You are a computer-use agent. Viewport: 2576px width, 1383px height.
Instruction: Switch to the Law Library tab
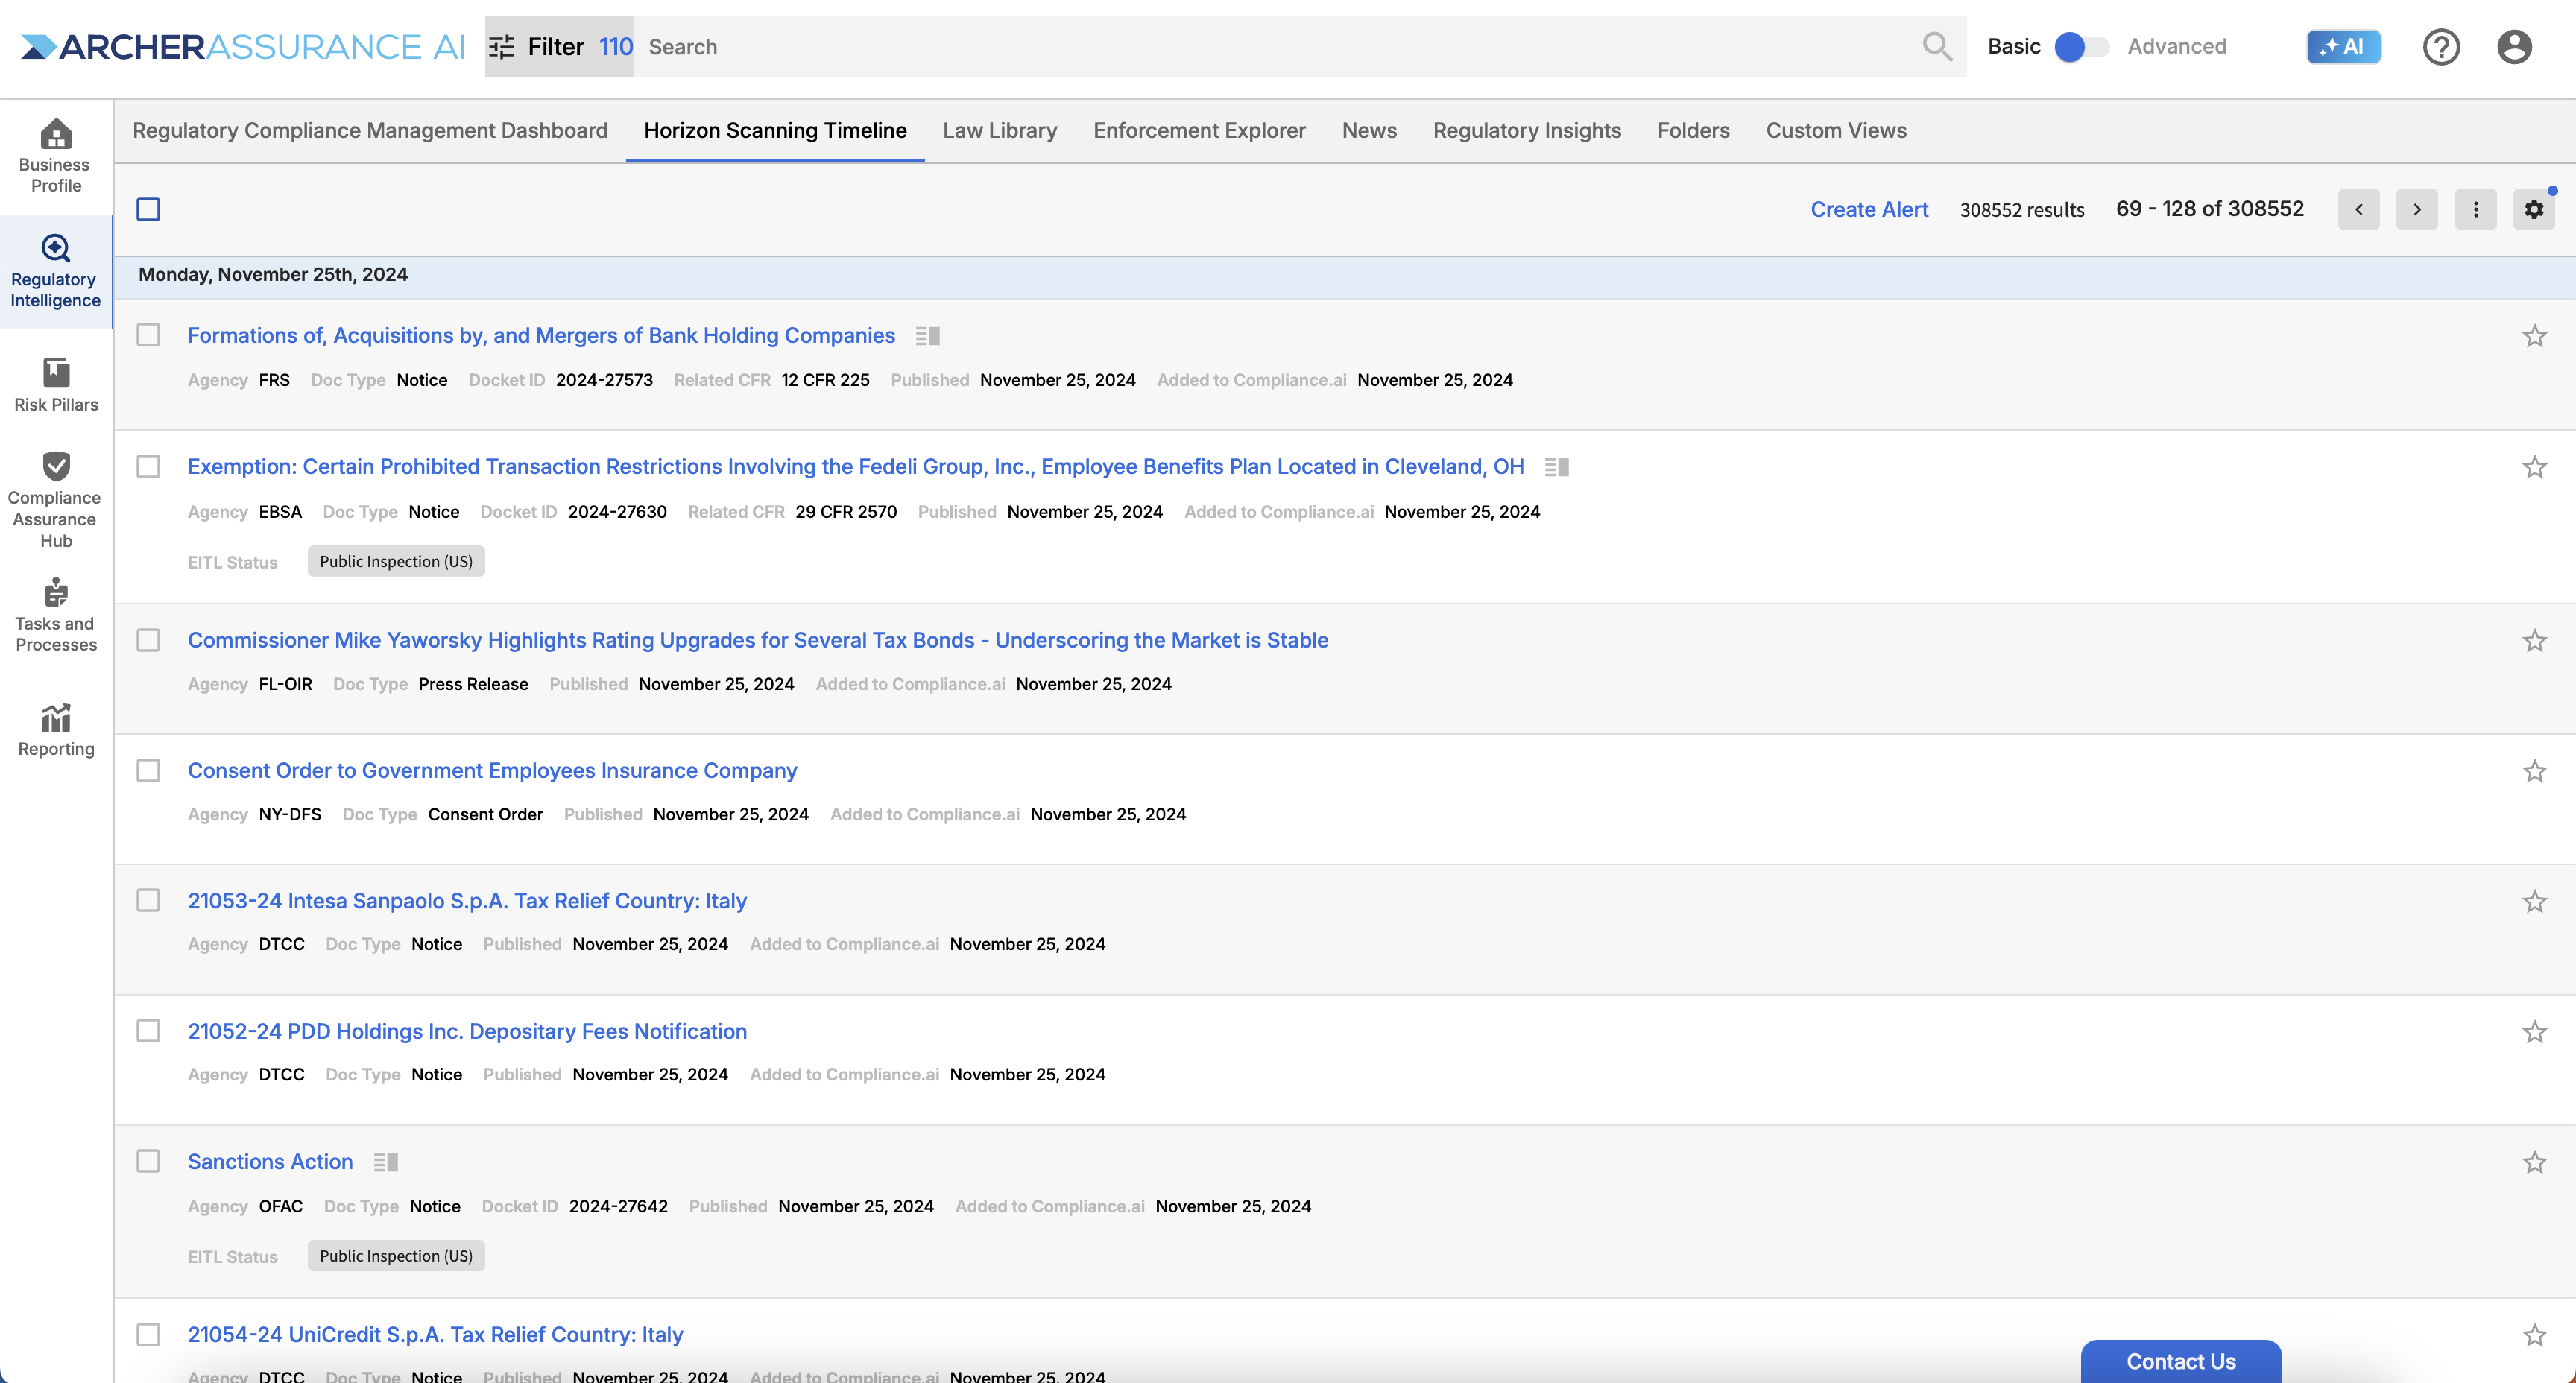tap(999, 130)
